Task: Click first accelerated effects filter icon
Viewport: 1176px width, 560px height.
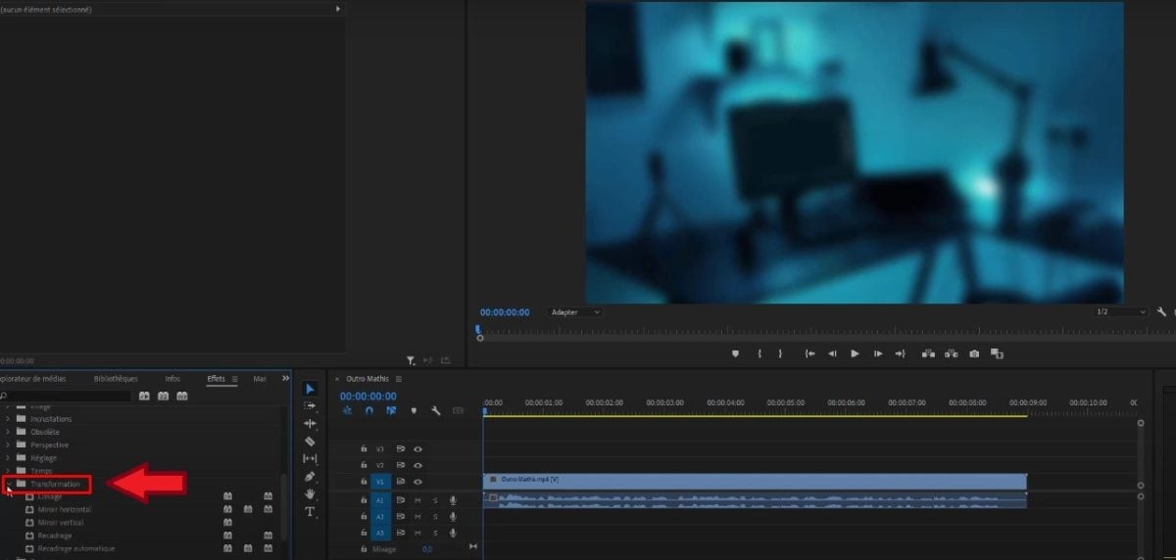Action: pos(144,396)
